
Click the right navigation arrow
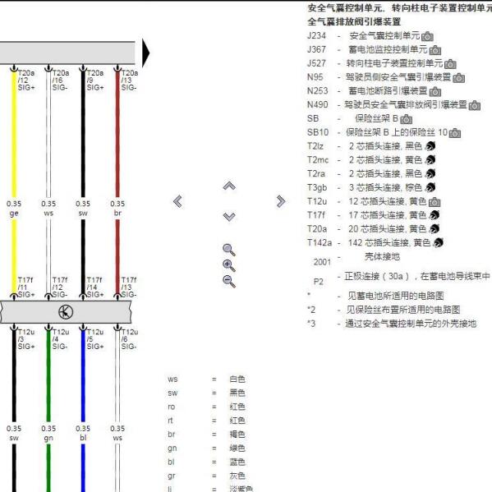pos(281,201)
